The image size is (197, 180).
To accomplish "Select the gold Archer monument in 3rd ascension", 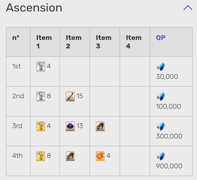I will click(41, 126).
